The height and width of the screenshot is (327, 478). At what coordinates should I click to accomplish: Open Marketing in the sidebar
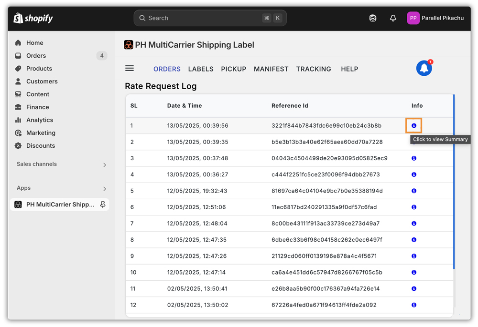click(x=41, y=133)
